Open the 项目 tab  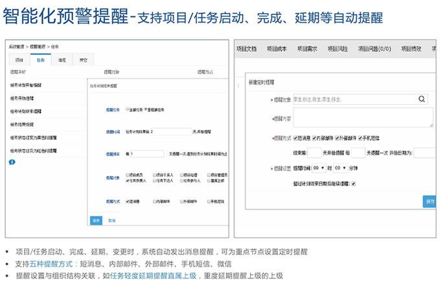click(x=19, y=60)
